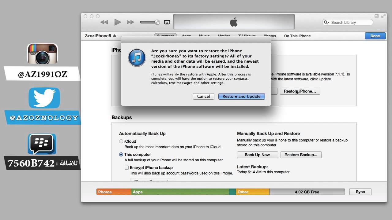This screenshot has height=220, width=392.
Task: Click the Latest Backup label
Action: pos(252,167)
